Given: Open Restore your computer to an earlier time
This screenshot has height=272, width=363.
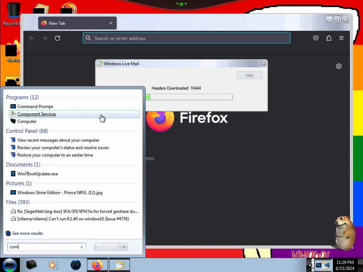Looking at the screenshot, I should tap(74, 155).
